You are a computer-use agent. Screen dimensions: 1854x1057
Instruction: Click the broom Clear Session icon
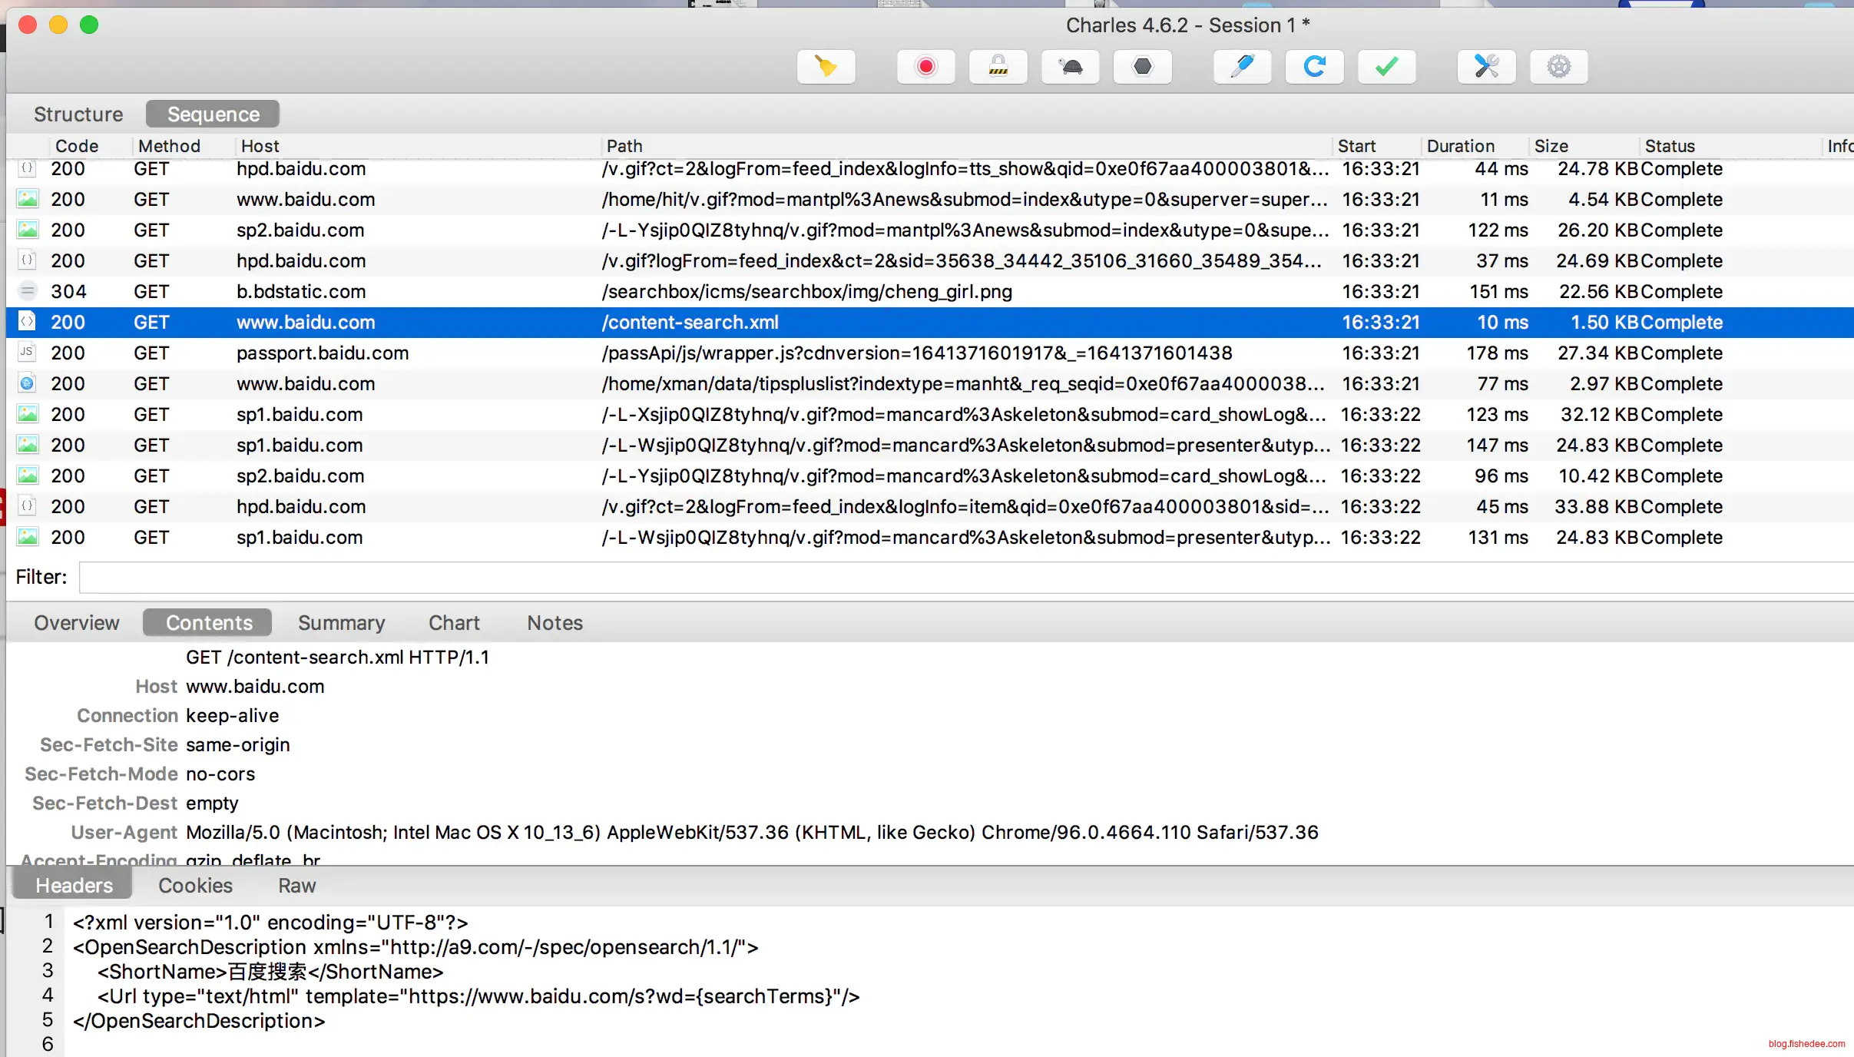pyautogui.click(x=826, y=67)
